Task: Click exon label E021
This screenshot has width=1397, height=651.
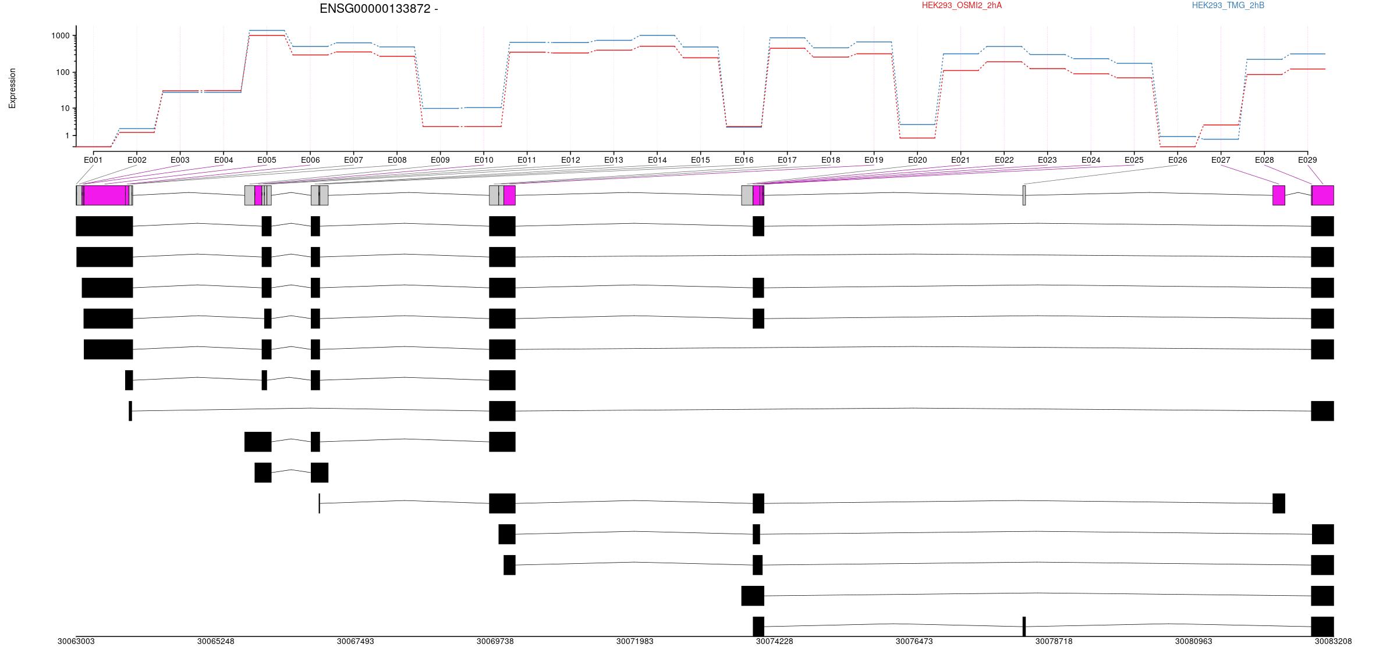Action: tap(960, 160)
